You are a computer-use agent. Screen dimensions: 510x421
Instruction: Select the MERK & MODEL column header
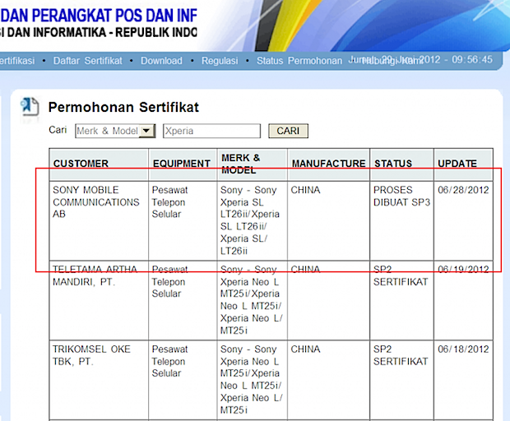[240, 163]
